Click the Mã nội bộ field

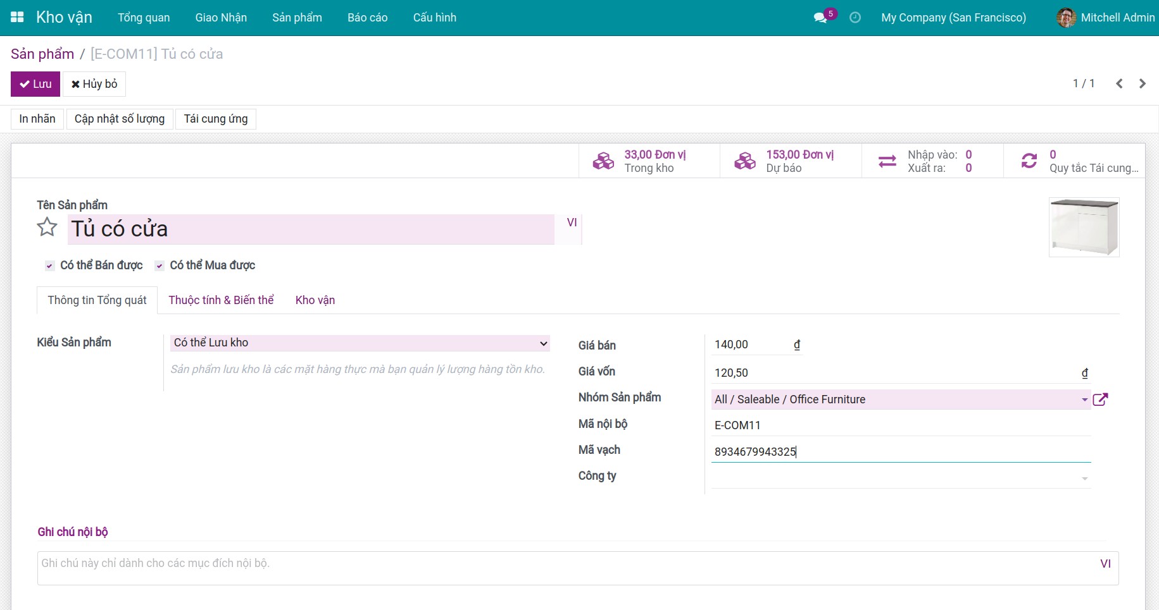901,425
